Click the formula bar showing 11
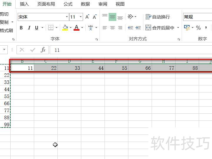Screen dimensions: 212x159 131,50
